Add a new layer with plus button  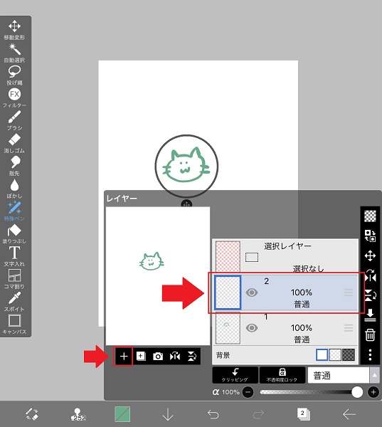124,357
